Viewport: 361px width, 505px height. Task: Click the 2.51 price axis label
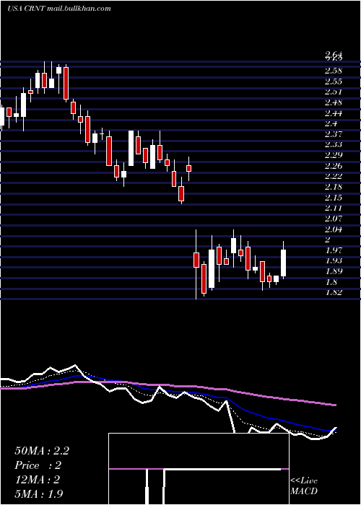[334, 92]
